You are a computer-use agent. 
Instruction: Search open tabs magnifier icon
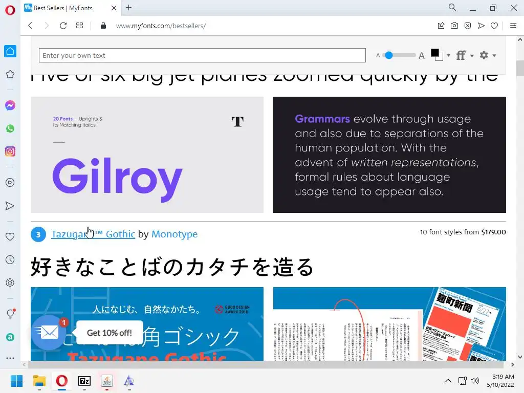pyautogui.click(x=452, y=7)
